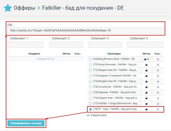
Task: Click Метка header in the Прокладки table
Action: pyautogui.click(x=146, y=54)
